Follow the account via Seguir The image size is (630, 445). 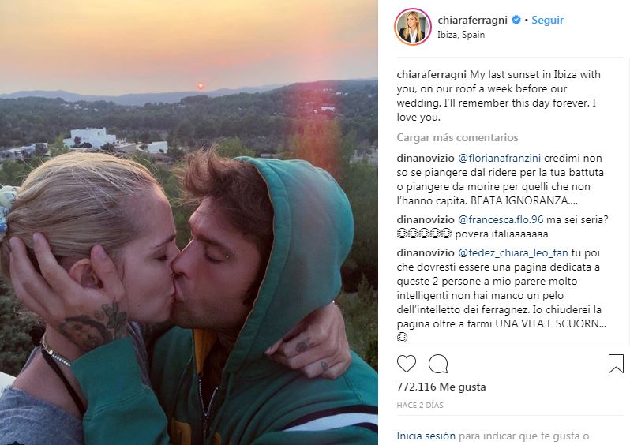pyautogui.click(x=547, y=20)
